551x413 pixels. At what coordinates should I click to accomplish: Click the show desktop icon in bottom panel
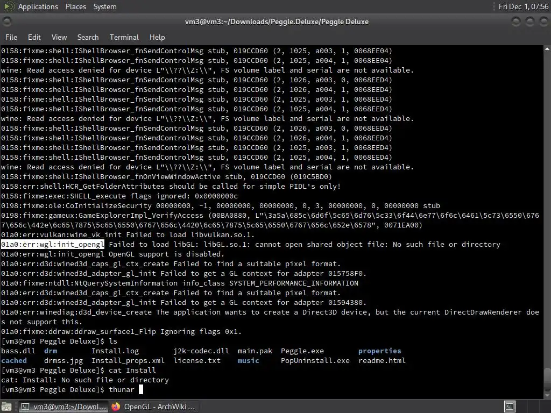[6, 407]
